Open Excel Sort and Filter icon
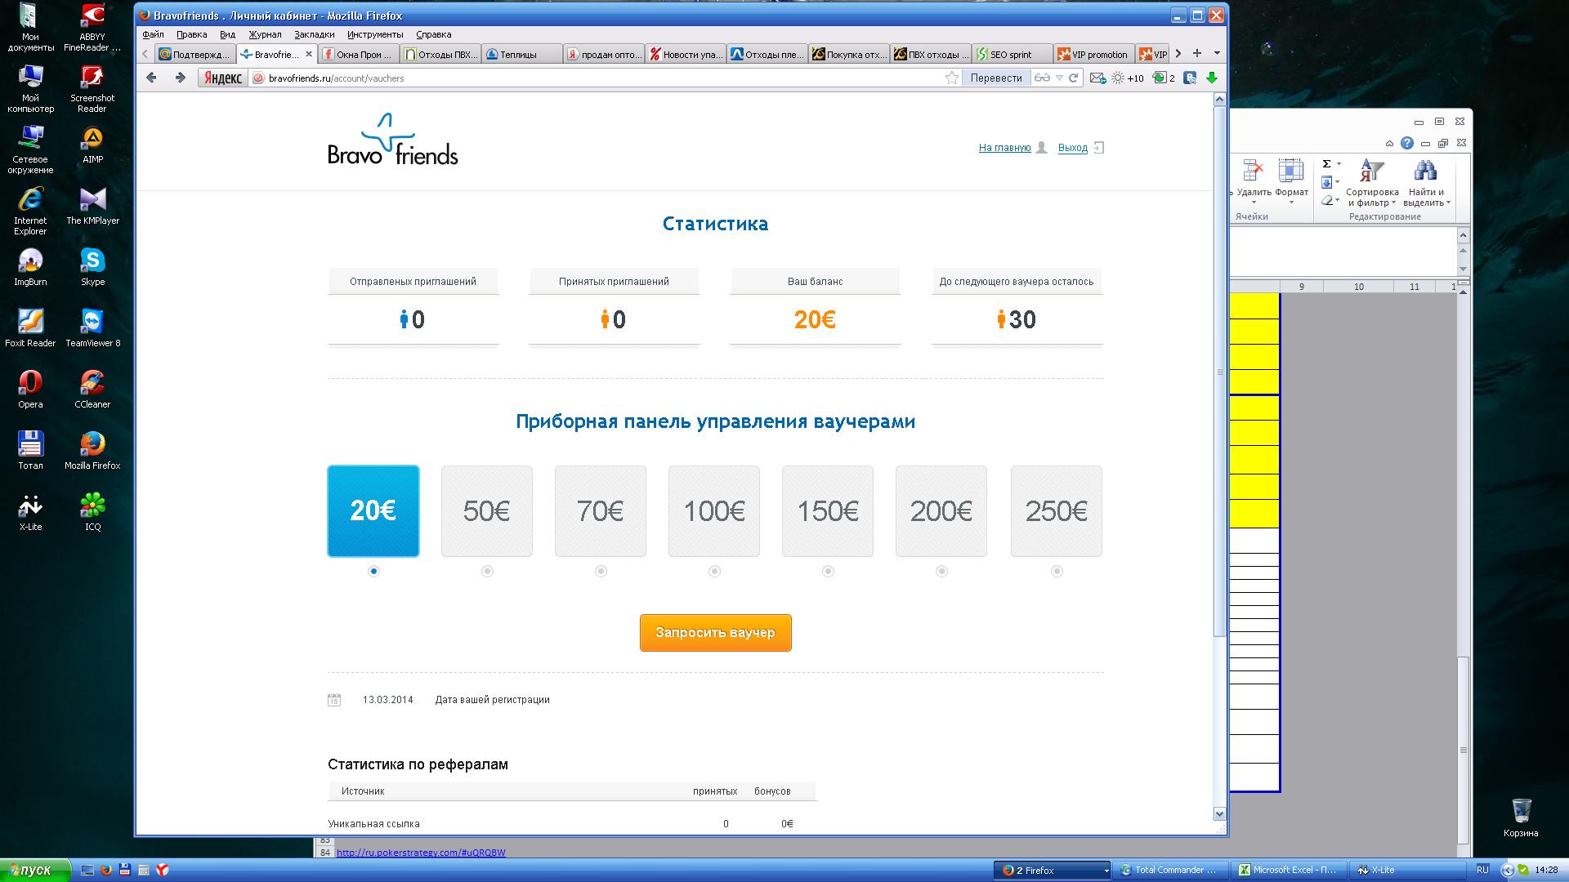1569x882 pixels. click(x=1371, y=171)
